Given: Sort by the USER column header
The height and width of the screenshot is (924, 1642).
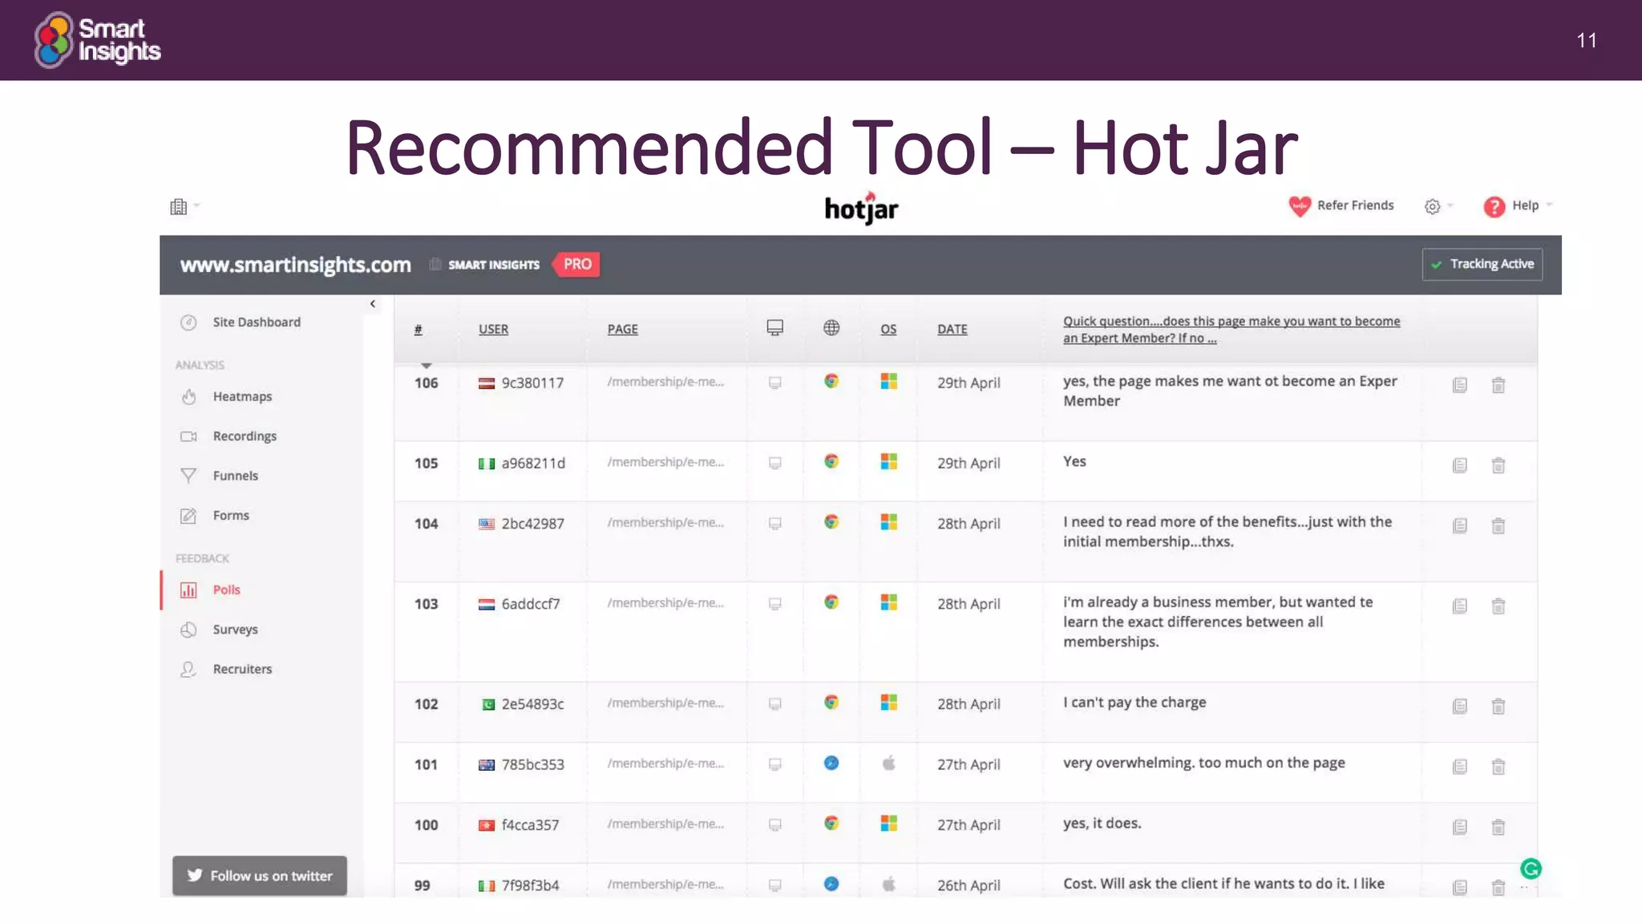Looking at the screenshot, I should click(493, 330).
